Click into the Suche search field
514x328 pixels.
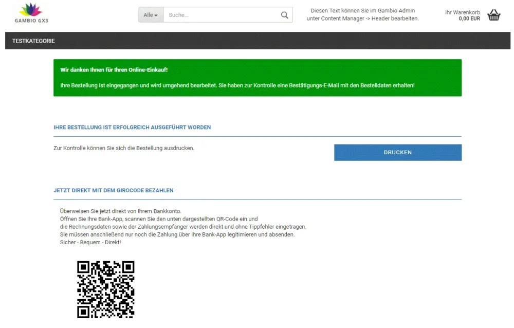[222, 15]
